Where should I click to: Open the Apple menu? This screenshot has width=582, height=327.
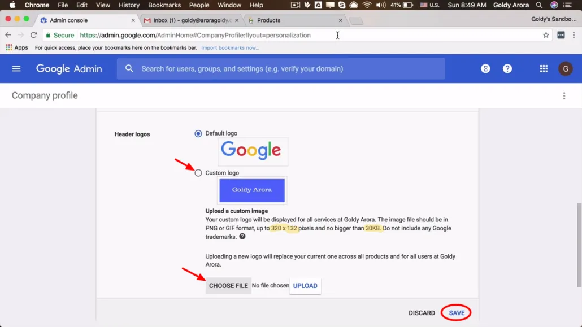coord(12,5)
